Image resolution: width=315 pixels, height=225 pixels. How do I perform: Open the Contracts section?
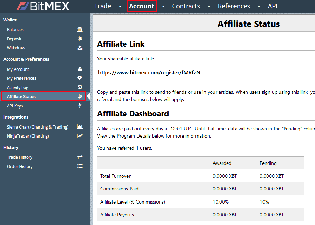click(x=186, y=6)
